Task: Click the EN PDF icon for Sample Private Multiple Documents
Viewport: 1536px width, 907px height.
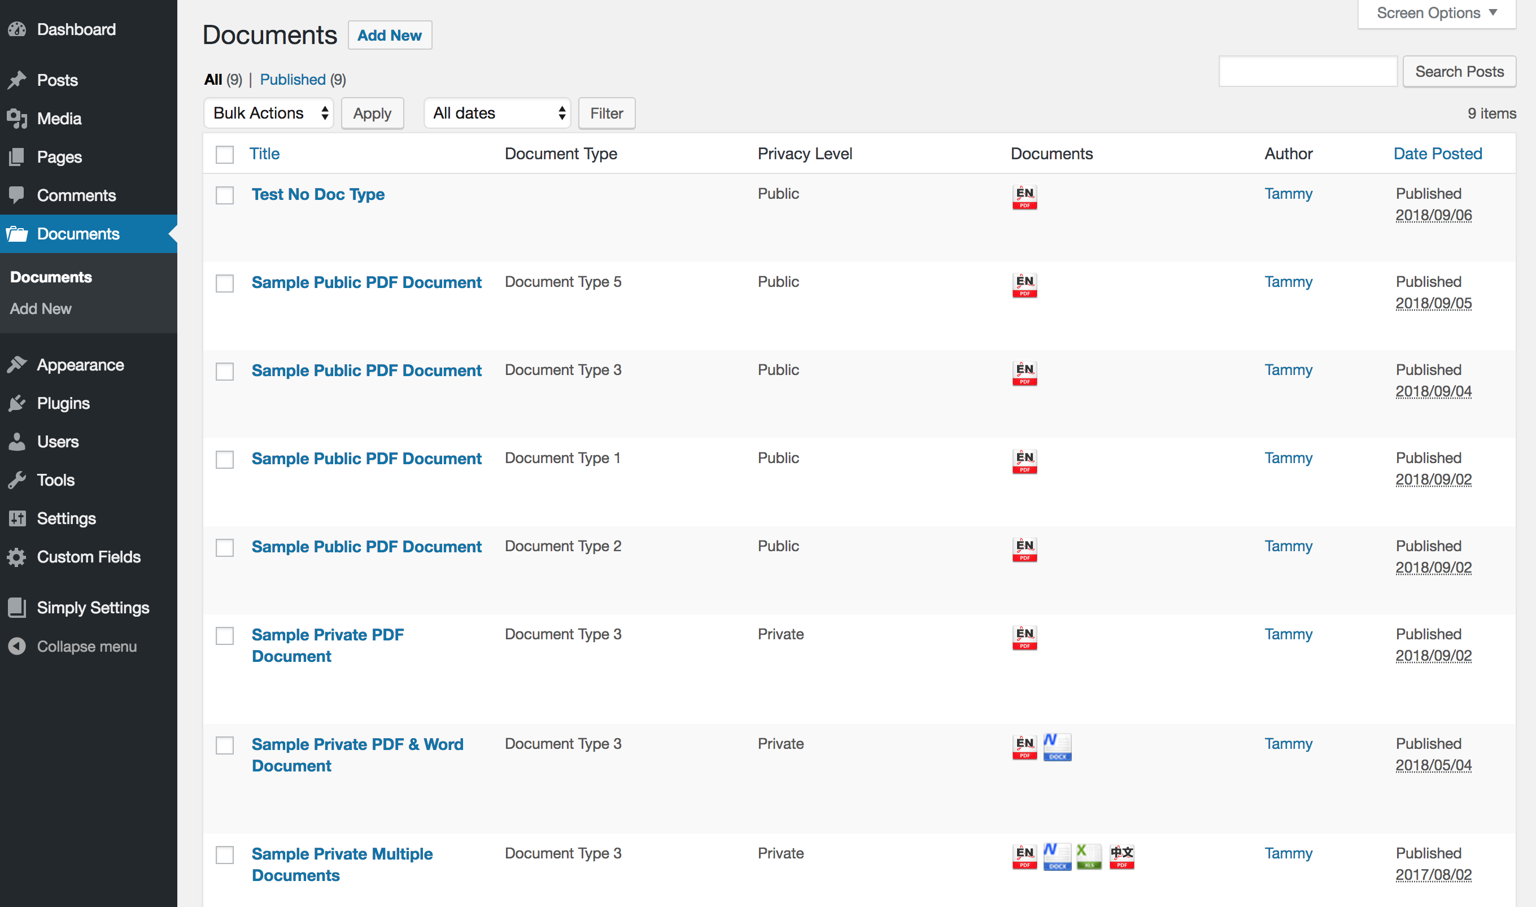Action: point(1022,856)
